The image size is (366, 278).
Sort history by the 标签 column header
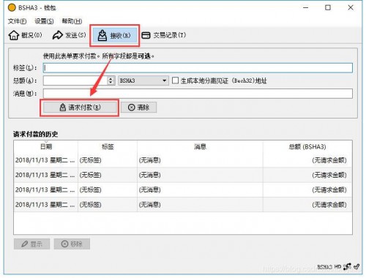pyautogui.click(x=108, y=146)
